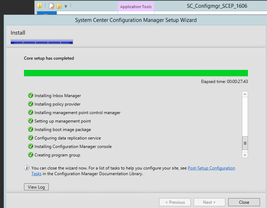The width and height of the screenshot is (267, 208).
Task: Click the SC_Configmgr_SCEP_1606 window title
Action: (x=217, y=6)
